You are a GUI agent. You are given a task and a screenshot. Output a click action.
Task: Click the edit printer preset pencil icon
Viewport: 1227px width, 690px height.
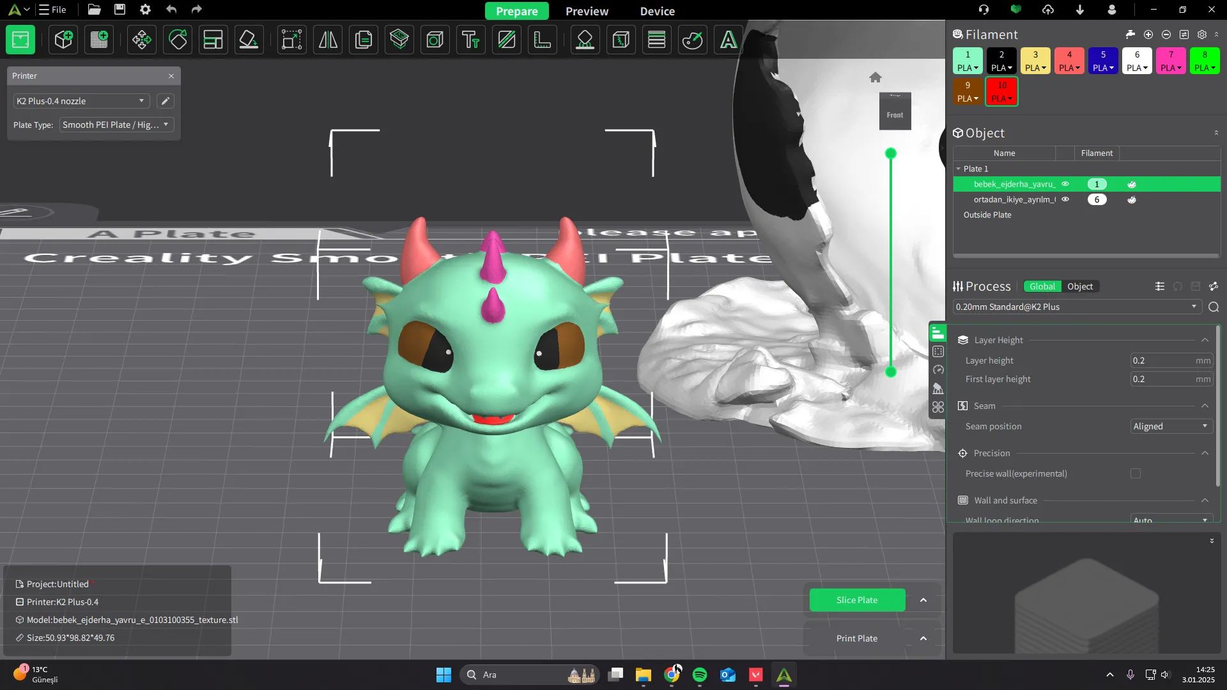tap(165, 101)
